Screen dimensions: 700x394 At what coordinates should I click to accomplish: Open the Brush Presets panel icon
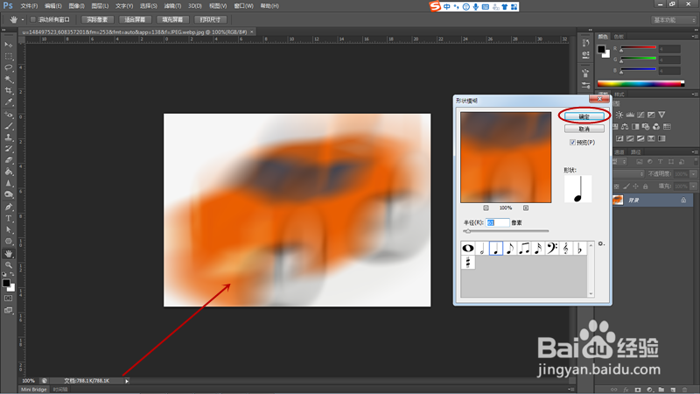[x=585, y=85]
